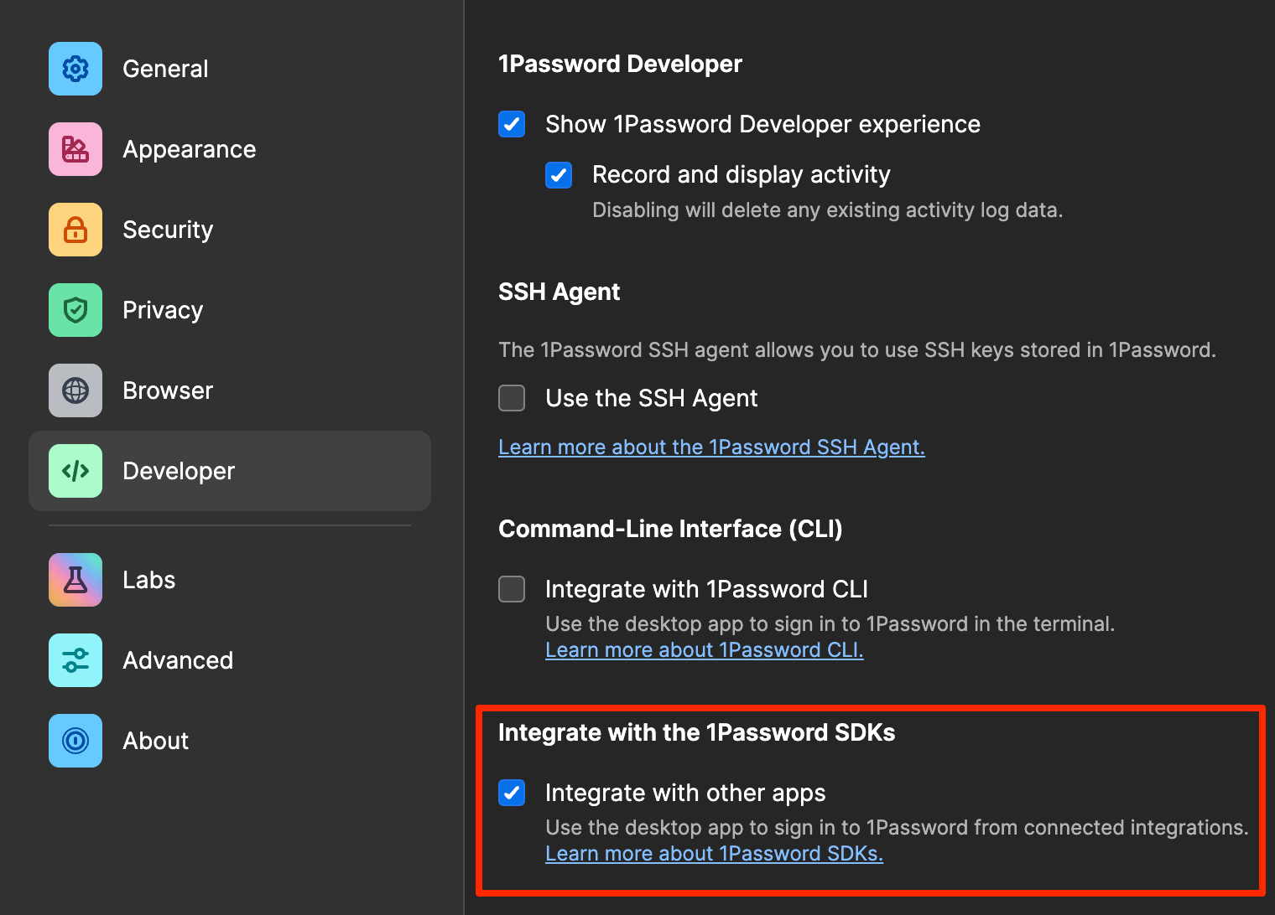Screen dimensions: 1275x915
Task: Click the Appearance palette icon
Action: (x=75, y=149)
